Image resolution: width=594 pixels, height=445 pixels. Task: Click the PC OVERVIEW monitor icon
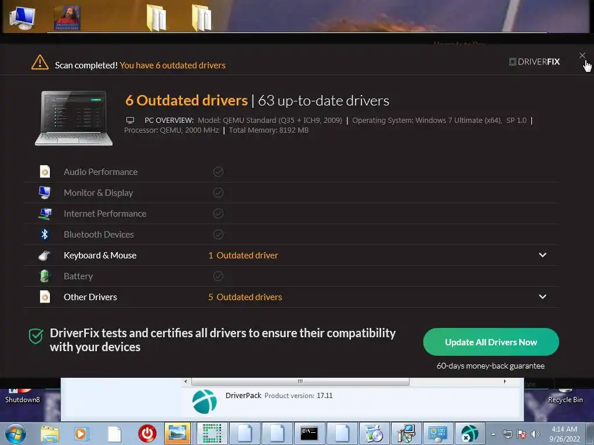[131, 121]
